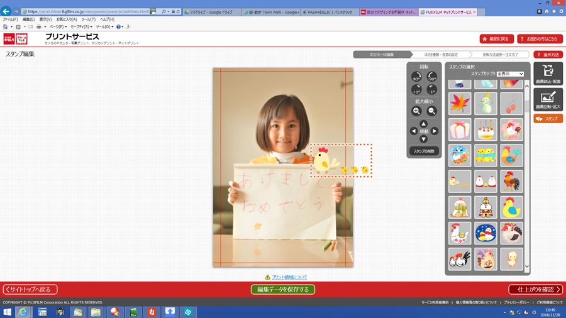Open the プリント領域について link
Viewport: 566px width, 318px height.
pos(289,277)
